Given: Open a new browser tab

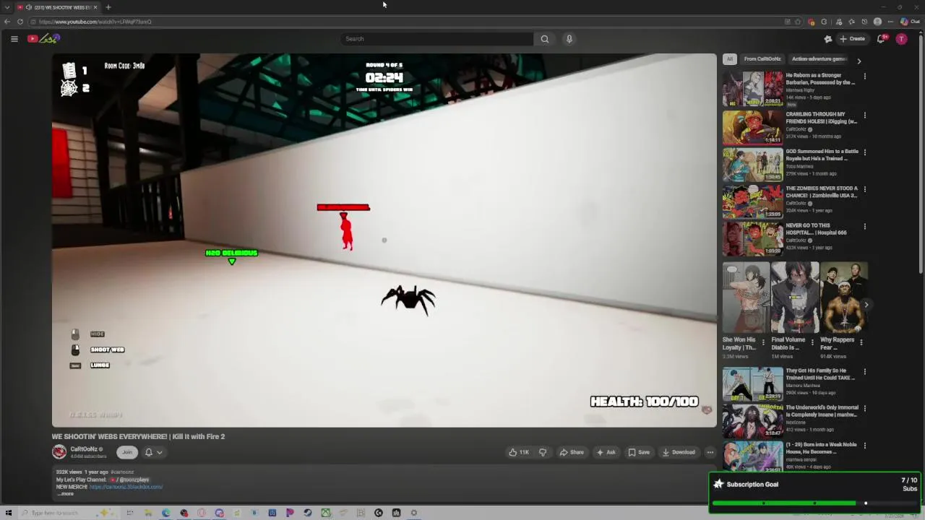Looking at the screenshot, I should click(x=108, y=7).
